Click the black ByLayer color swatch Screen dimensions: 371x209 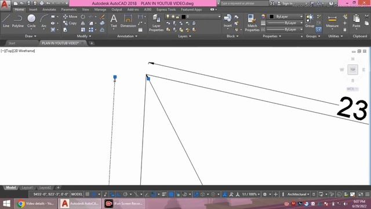(x=272, y=17)
